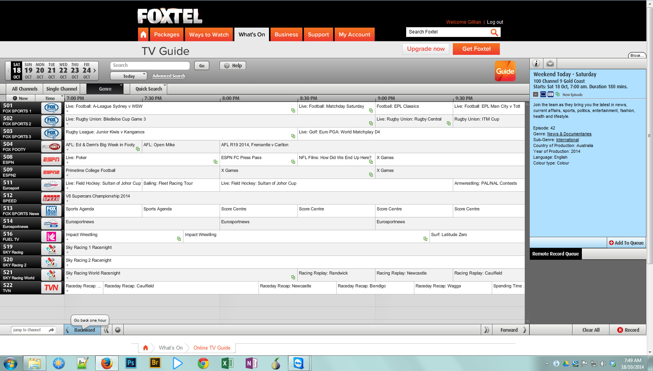Click the Windows Start button
653x371 pixels.
pyautogui.click(x=10, y=363)
